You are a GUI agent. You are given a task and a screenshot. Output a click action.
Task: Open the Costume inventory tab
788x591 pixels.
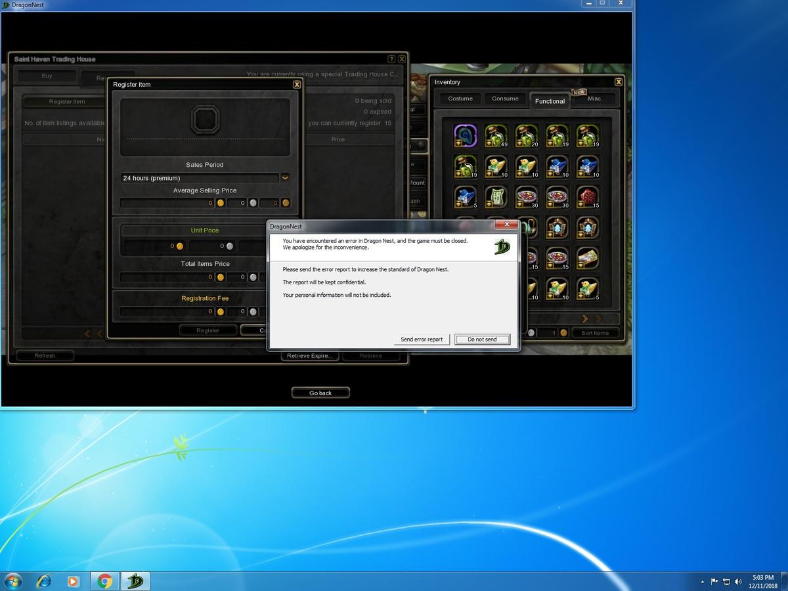pos(460,98)
